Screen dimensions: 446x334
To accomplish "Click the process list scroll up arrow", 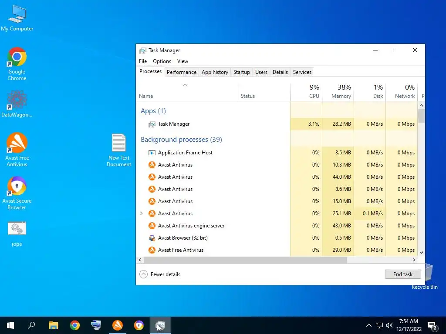I will (421, 105).
